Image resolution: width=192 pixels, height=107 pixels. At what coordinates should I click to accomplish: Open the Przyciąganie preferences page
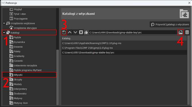(x=21, y=19)
